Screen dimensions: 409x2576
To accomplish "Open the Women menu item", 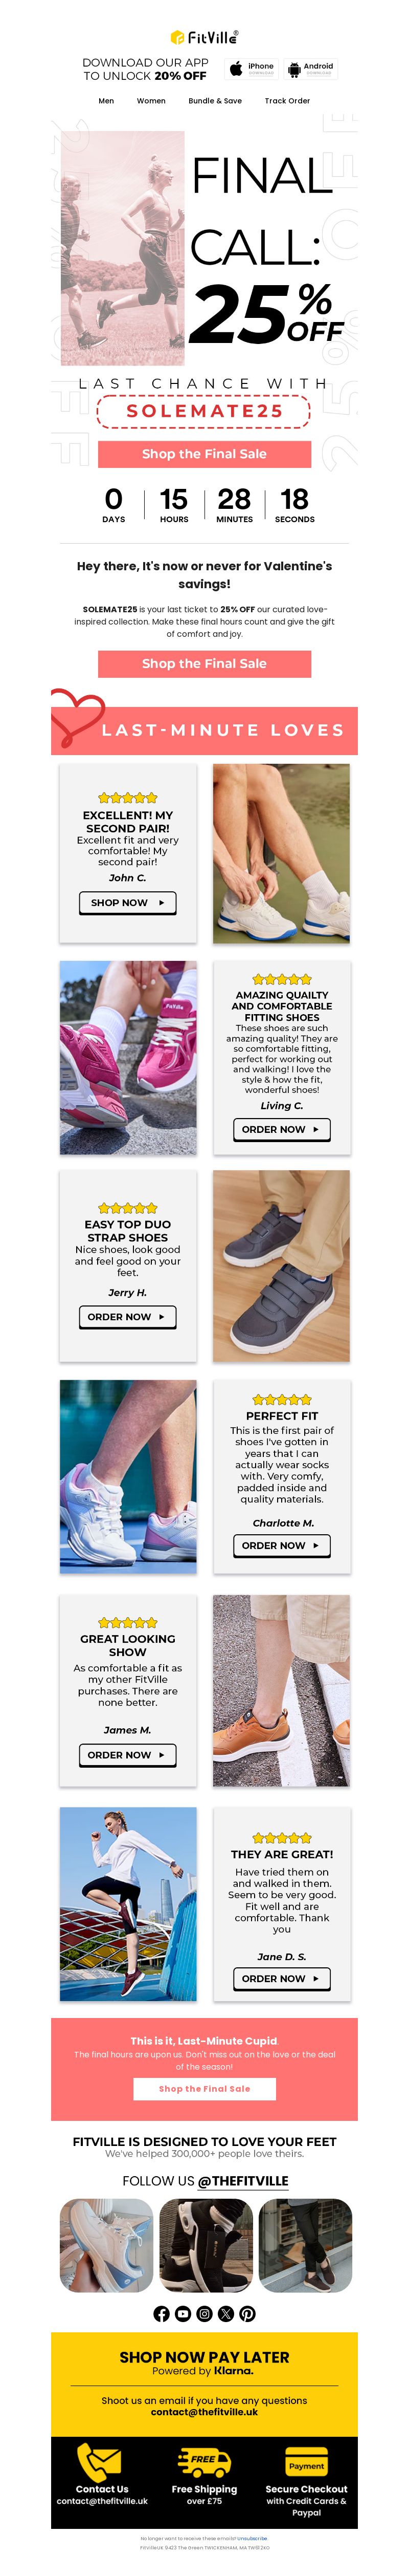I will [151, 101].
